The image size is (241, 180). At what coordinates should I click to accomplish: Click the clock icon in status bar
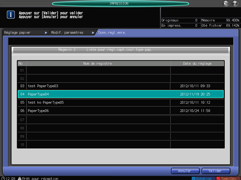[3, 178]
